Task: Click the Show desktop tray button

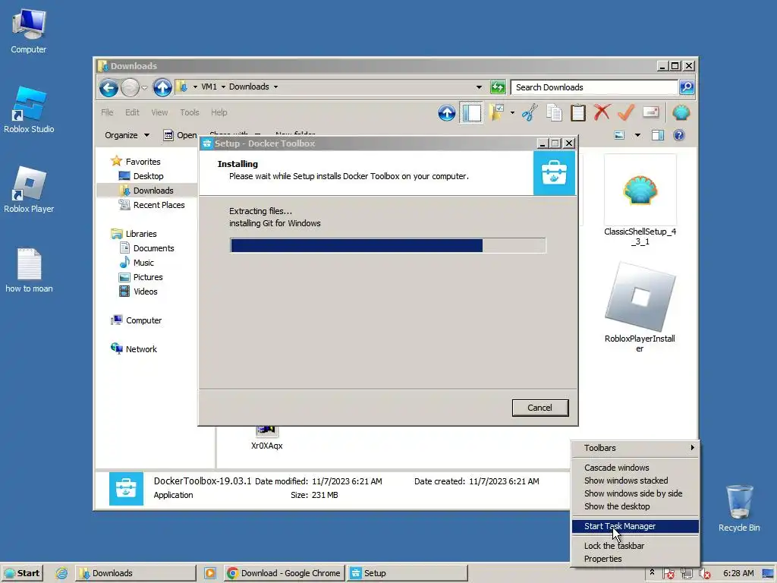Action: [768, 574]
